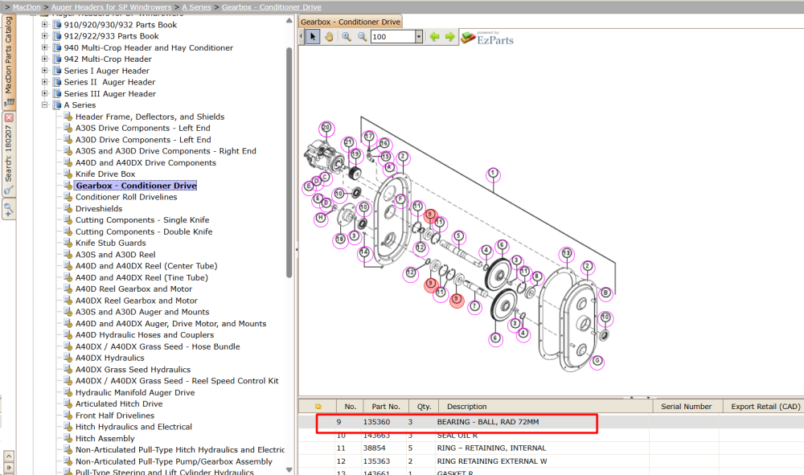The height and width of the screenshot is (475, 804).
Task: Collapse the toolbar with its left arrow handle
Action: (301, 37)
